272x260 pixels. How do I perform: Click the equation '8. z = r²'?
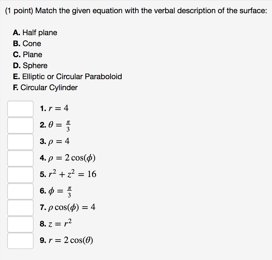point(56,223)
